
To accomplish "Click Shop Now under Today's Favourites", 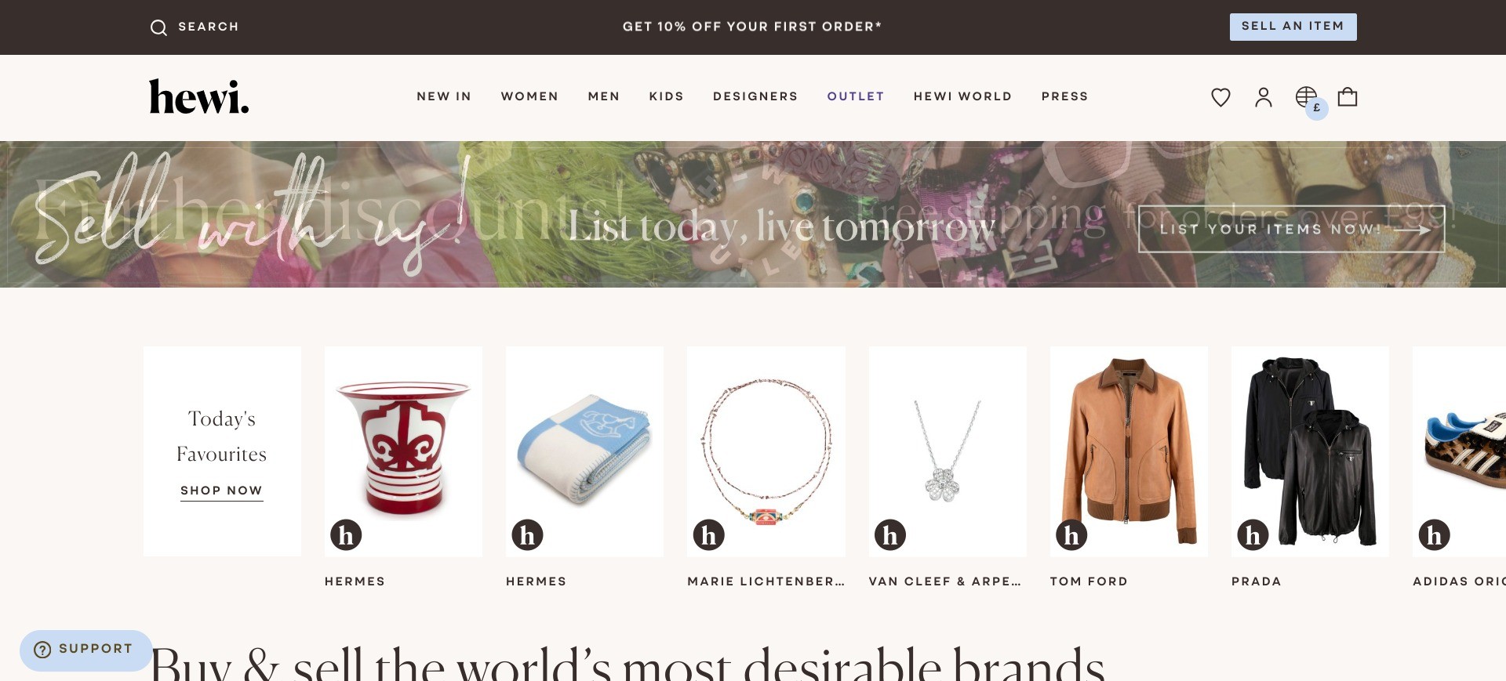I will pyautogui.click(x=221, y=491).
